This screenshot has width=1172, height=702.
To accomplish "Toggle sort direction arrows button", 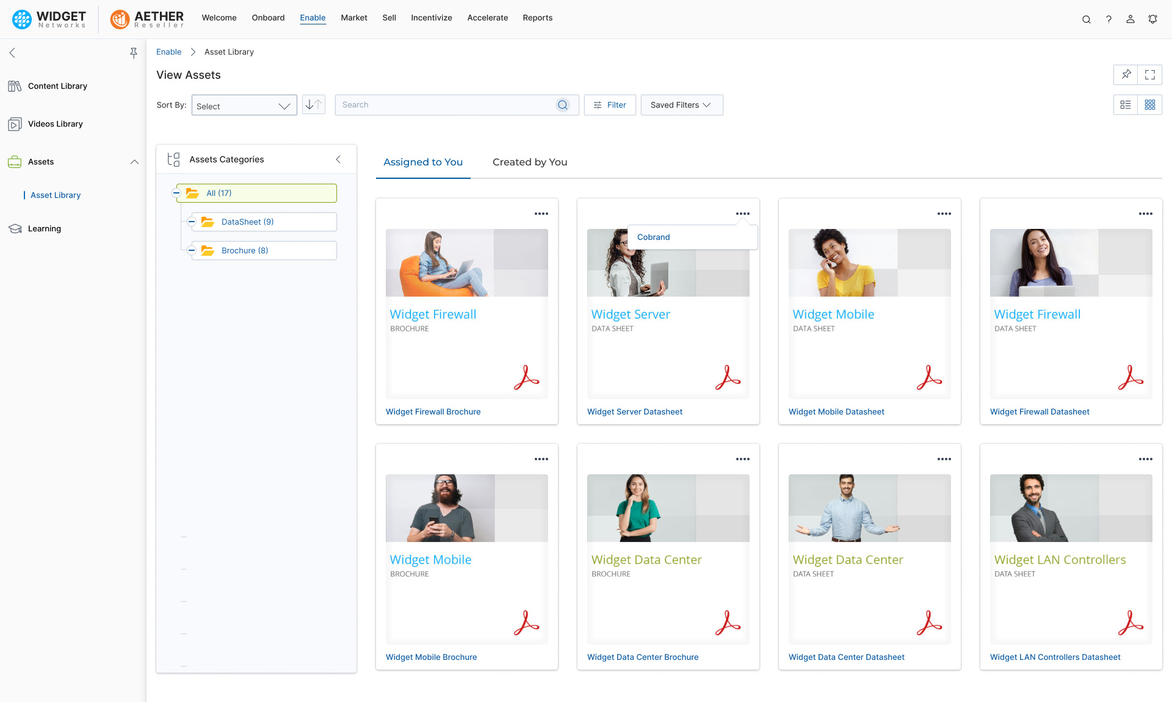I will point(314,105).
